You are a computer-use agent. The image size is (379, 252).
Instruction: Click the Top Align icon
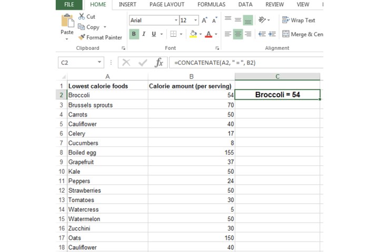coord(227,20)
